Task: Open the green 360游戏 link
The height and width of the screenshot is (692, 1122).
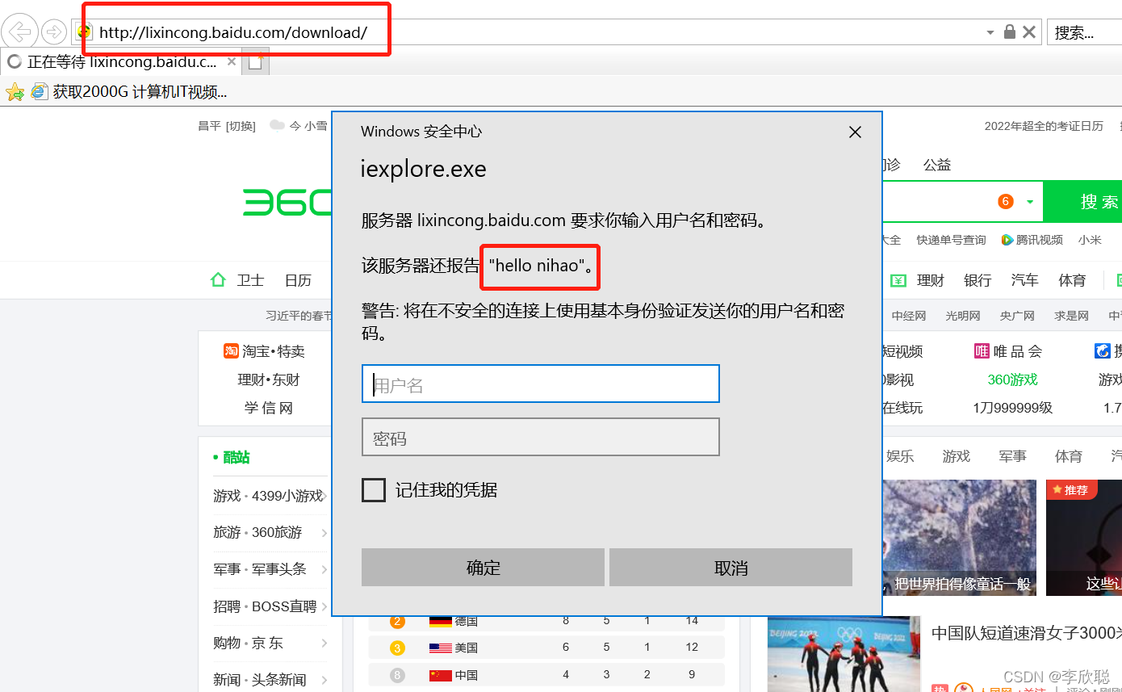Action: (1012, 380)
